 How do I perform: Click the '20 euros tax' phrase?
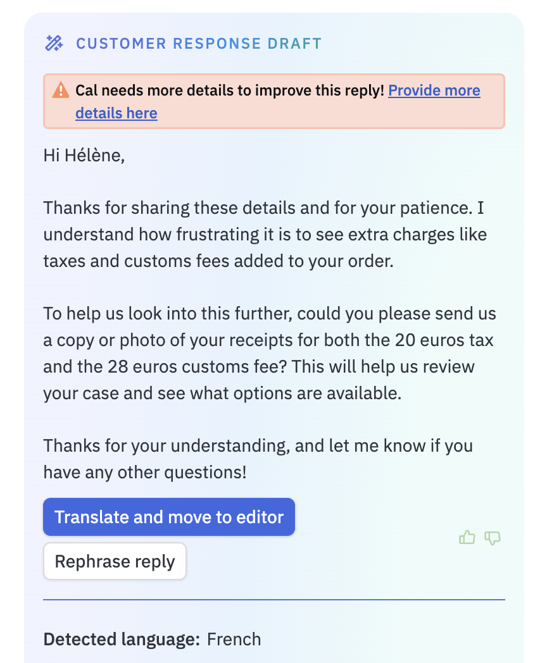coord(444,340)
